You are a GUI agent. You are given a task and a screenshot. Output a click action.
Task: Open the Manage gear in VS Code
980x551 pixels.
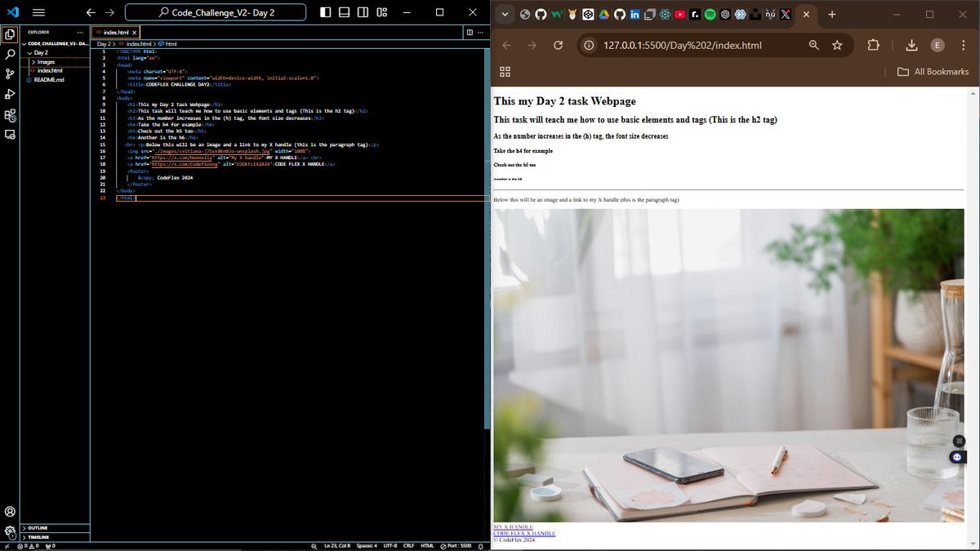pyautogui.click(x=10, y=531)
